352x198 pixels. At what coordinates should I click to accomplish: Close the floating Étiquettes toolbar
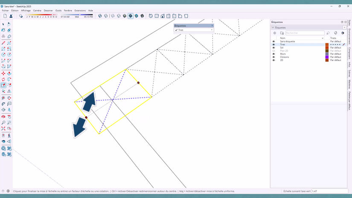212,26
